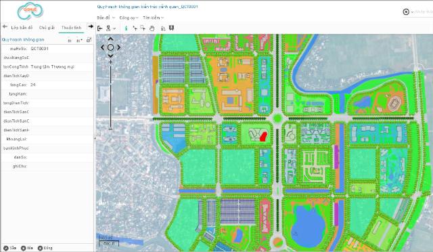
Task: Click the circle reset-view button in pan control
Action: 110,47
